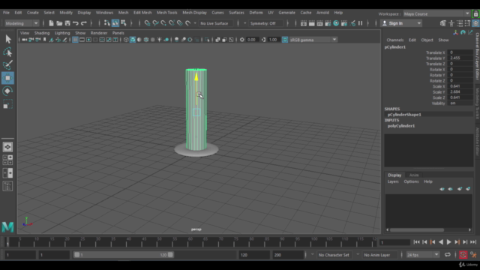Enable snap to grids magnet

[x=147, y=23]
